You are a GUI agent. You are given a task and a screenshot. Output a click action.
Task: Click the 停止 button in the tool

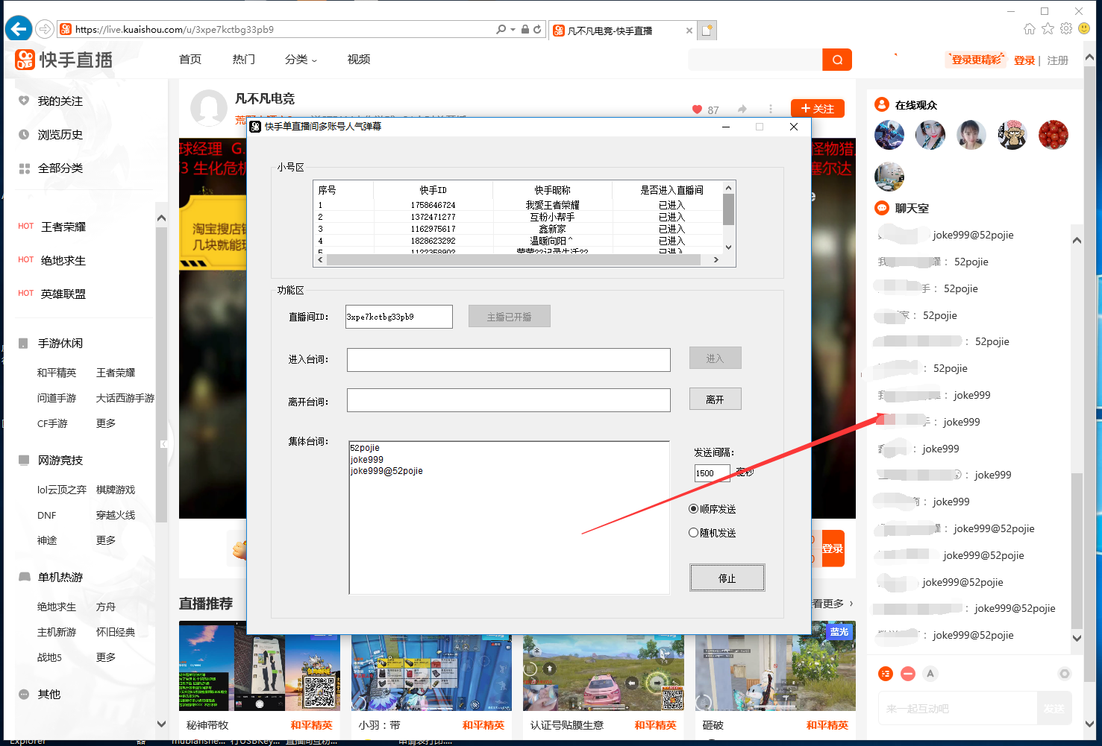[x=727, y=578]
